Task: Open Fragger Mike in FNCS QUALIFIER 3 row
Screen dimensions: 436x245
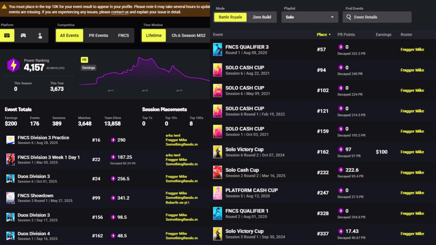Action: pos(412,49)
